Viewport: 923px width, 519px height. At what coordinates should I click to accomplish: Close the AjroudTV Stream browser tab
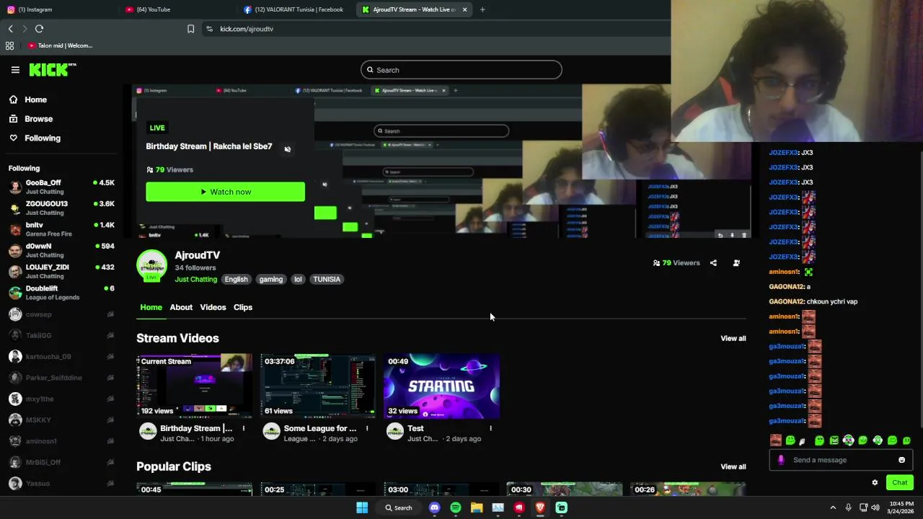[x=464, y=9]
